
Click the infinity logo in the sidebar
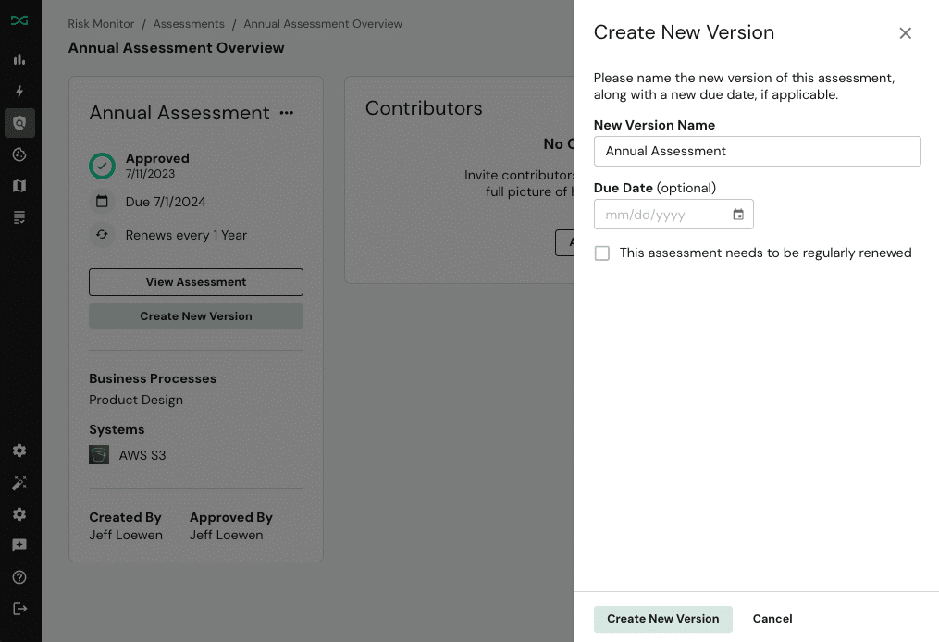[x=19, y=20]
